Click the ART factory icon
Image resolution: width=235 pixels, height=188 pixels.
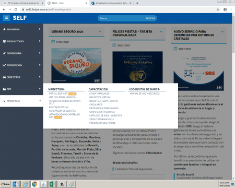4,89
